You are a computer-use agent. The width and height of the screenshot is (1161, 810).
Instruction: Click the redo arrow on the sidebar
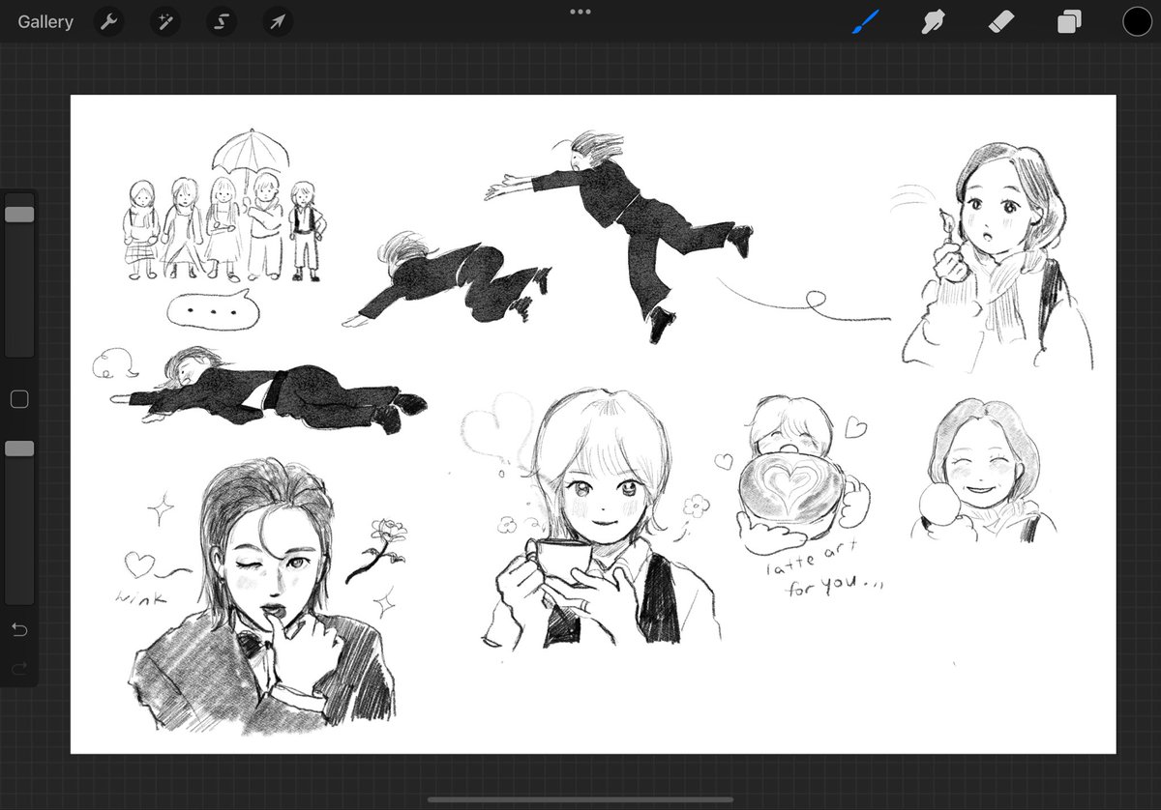[x=19, y=668]
